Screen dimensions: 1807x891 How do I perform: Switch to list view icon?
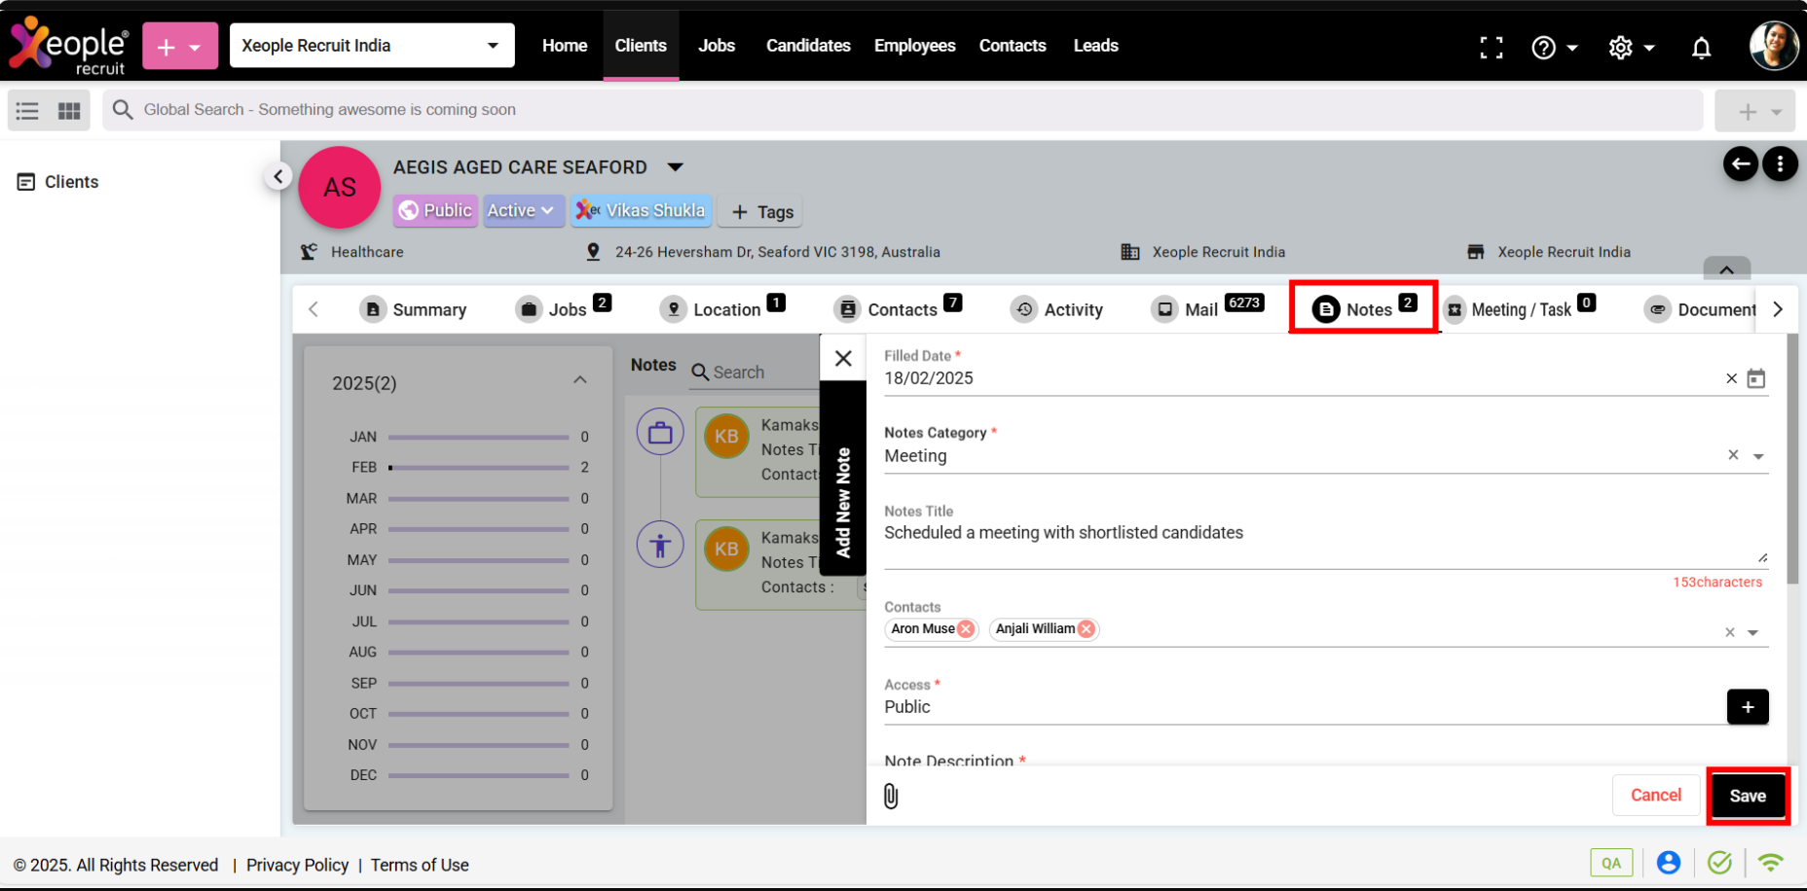27,111
